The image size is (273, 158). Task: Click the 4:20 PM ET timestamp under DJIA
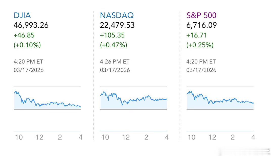[x=28, y=62]
